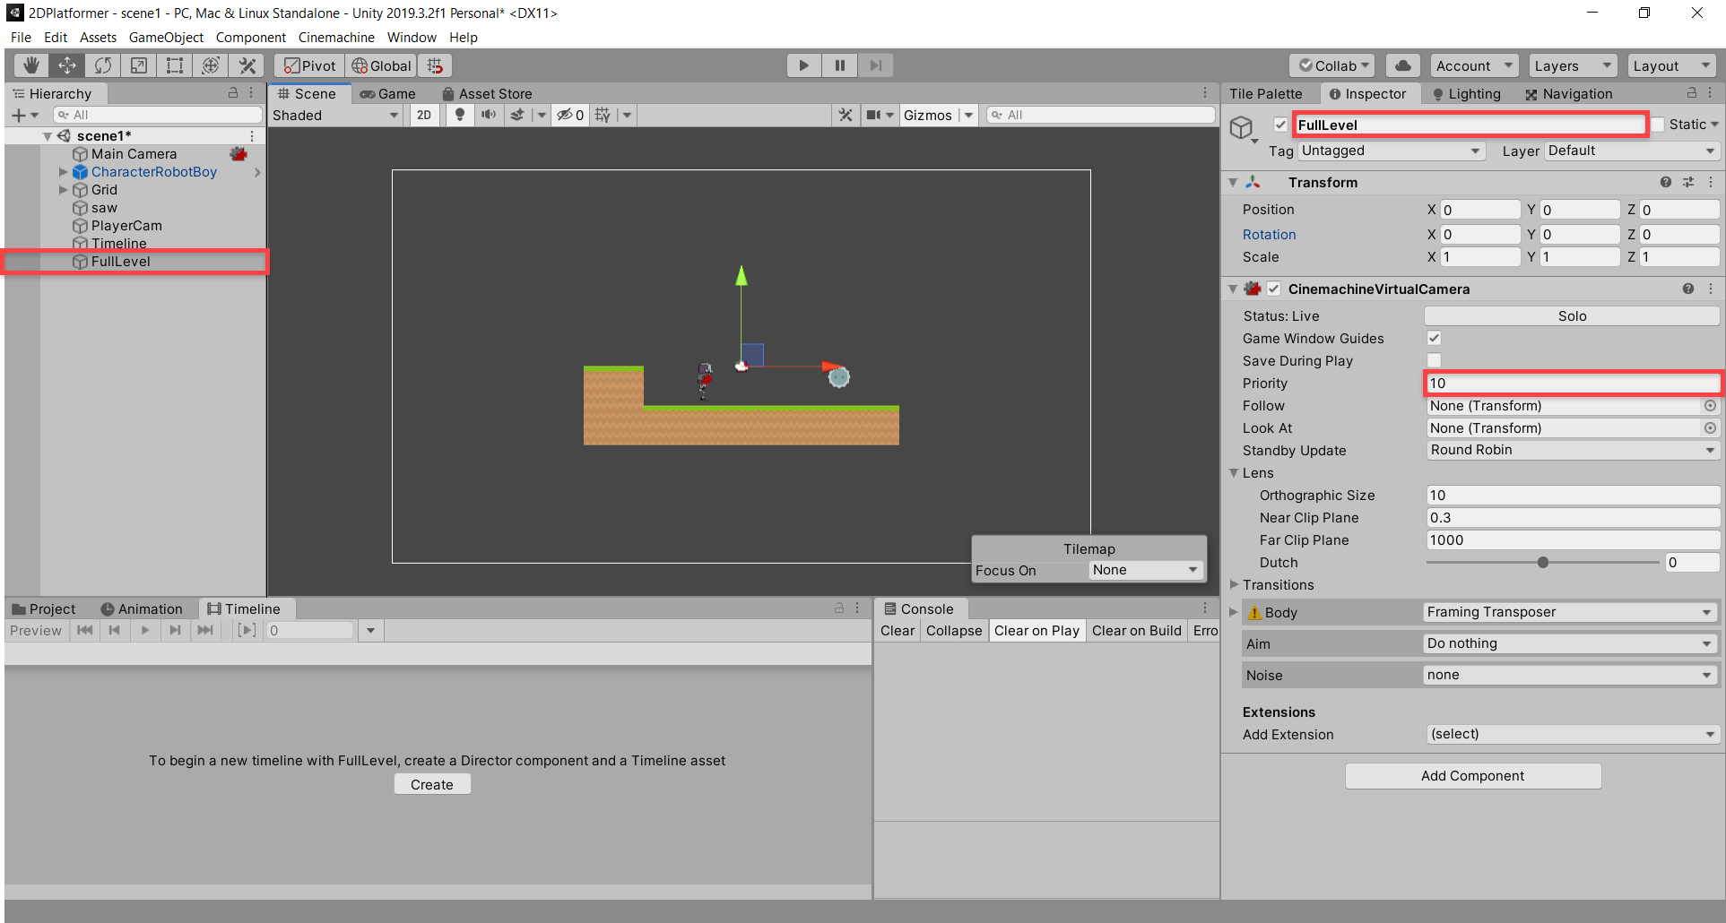Select the Hand tool
This screenshot has width=1726, height=923.
click(x=30, y=65)
